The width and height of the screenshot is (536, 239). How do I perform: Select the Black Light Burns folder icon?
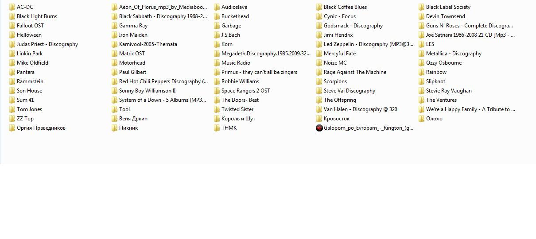pyautogui.click(x=12, y=16)
